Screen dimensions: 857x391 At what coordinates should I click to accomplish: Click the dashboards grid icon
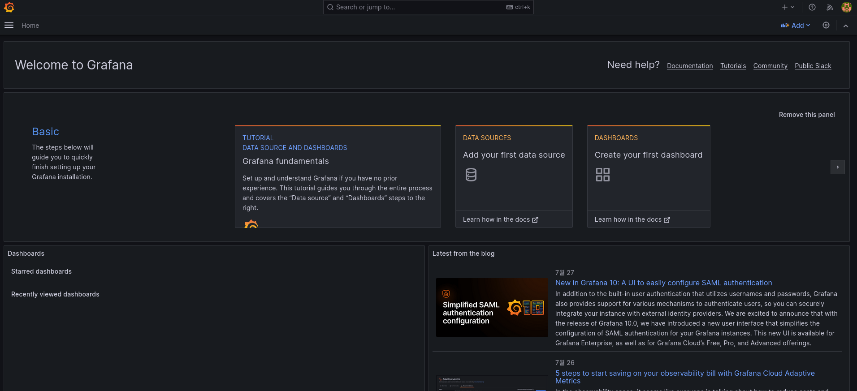[602, 175]
